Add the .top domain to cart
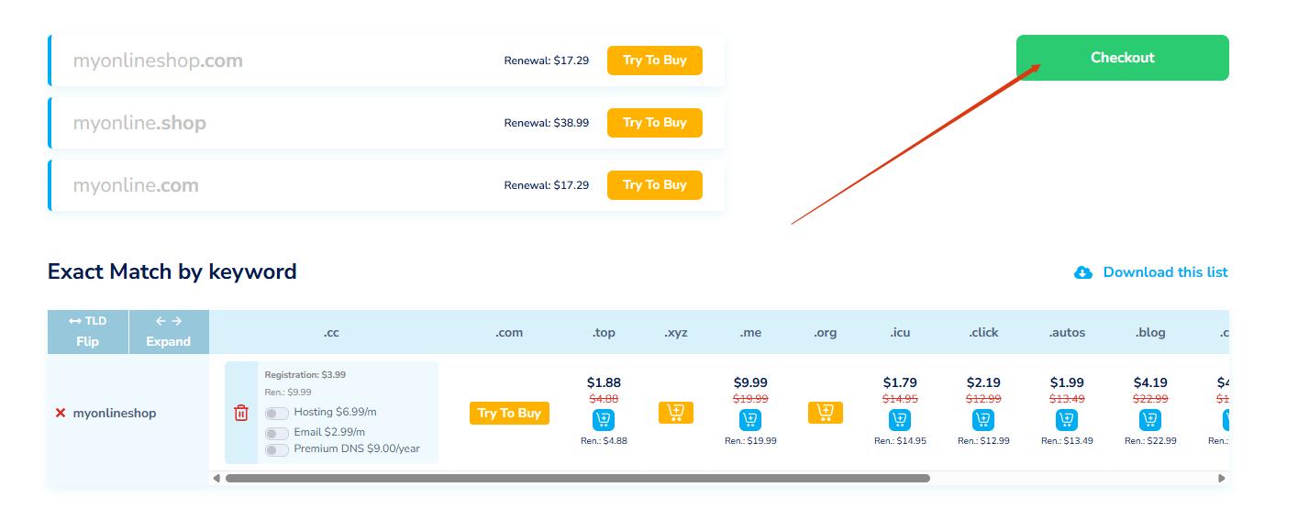 [x=604, y=420]
